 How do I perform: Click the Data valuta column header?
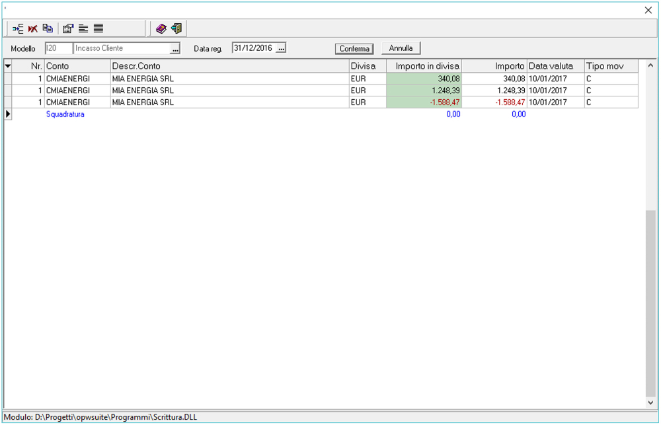pos(555,66)
